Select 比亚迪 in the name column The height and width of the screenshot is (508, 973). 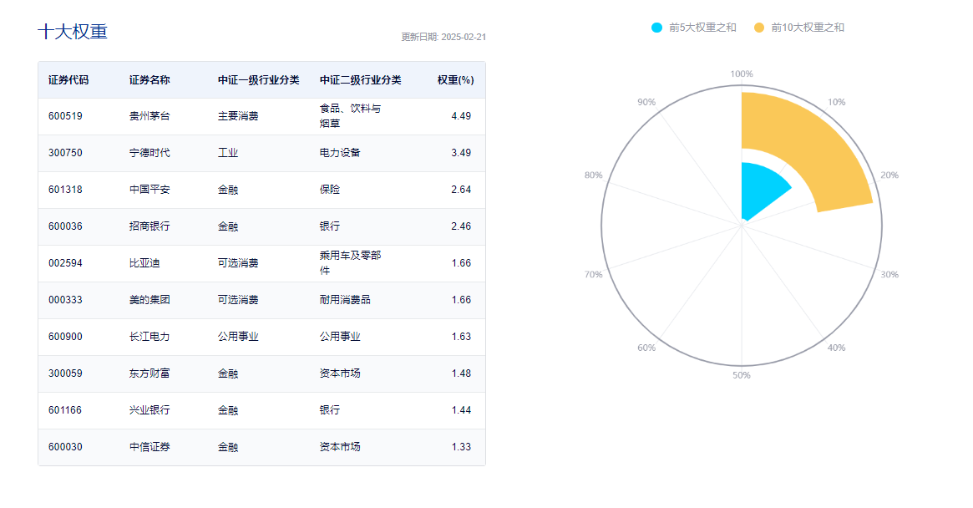[x=144, y=263]
